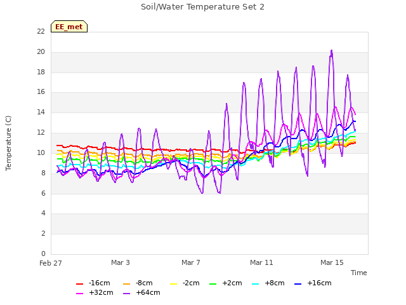Image resolution: width=406 pixels, height=305 pixels.
Task: Click the chart title Soil/Water Temperature Set 2
Action: [x=202, y=7]
